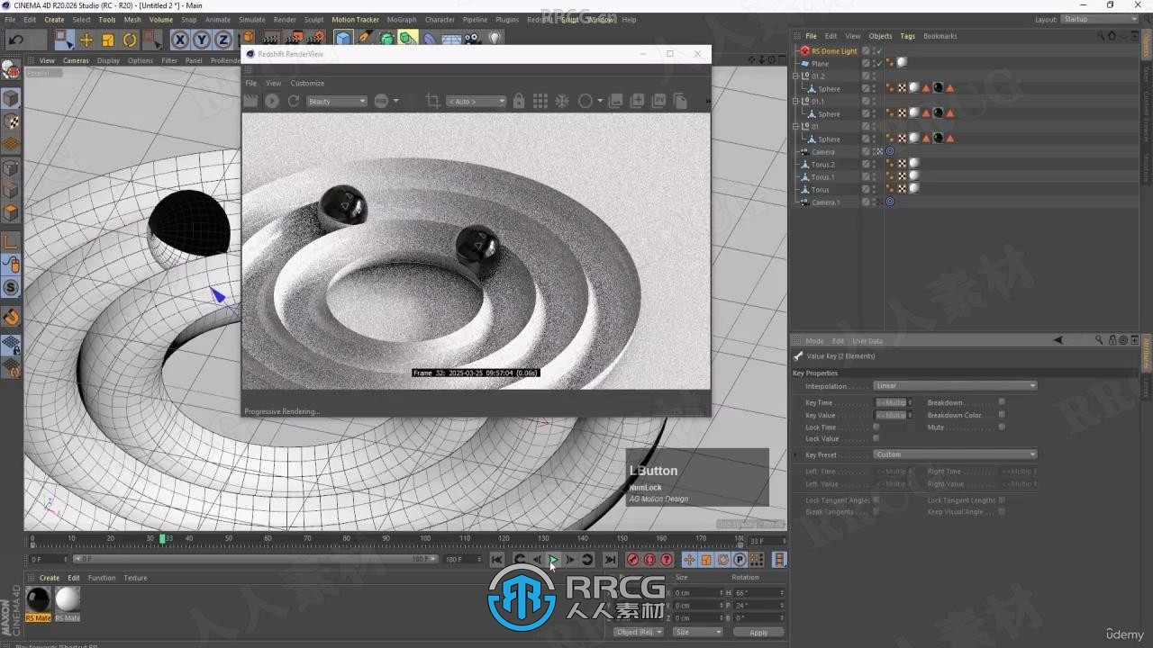The height and width of the screenshot is (648, 1153).
Task: Select the black RS Material thumbnail
Action: pyautogui.click(x=38, y=599)
